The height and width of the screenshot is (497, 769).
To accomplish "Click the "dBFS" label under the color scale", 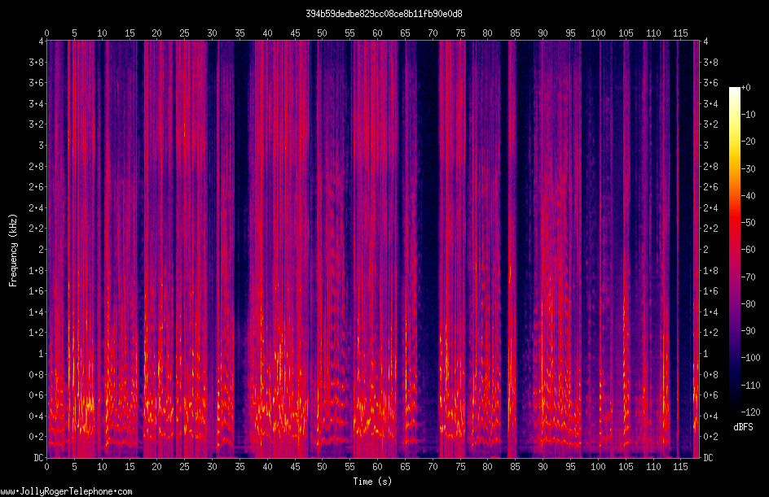I will click(x=743, y=427).
